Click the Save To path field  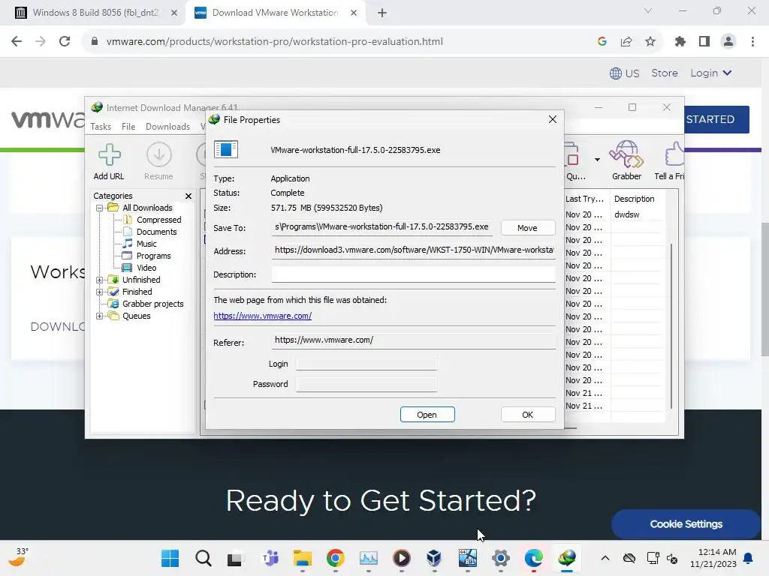pyautogui.click(x=382, y=226)
